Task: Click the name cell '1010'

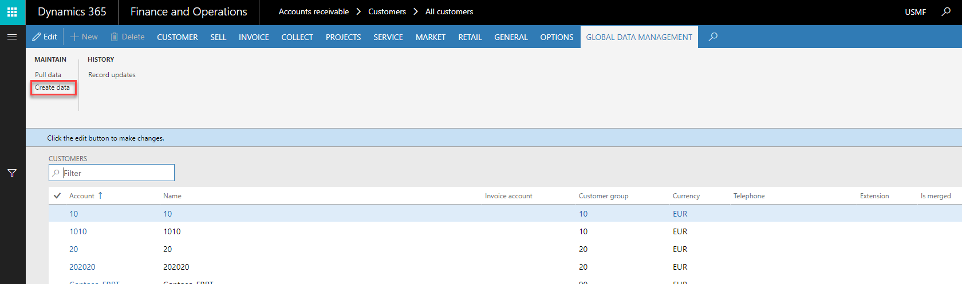Action: point(172,231)
